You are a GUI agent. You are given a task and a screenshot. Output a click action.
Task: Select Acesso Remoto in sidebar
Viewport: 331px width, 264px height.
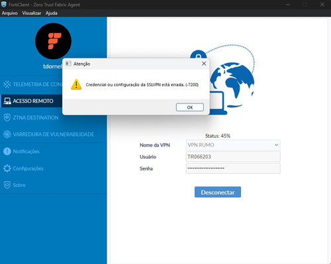pyautogui.click(x=32, y=101)
